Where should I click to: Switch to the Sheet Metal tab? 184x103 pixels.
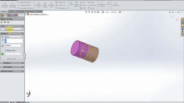(x=20, y=11)
